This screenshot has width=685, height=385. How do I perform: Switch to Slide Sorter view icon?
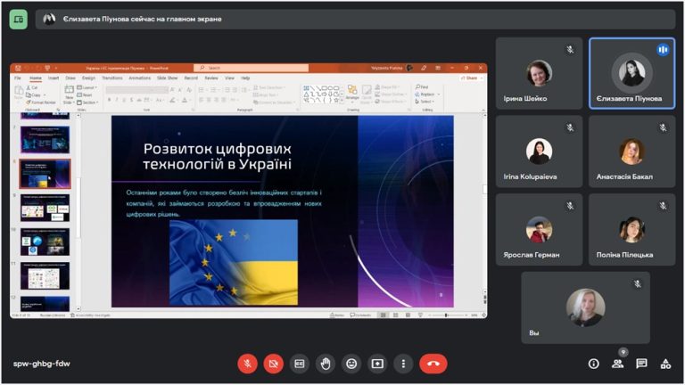pyautogui.click(x=396, y=315)
